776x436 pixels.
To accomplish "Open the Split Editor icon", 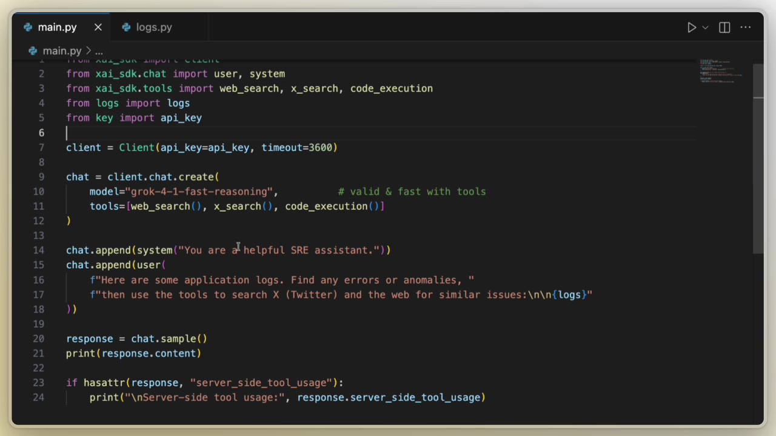I will pos(724,27).
